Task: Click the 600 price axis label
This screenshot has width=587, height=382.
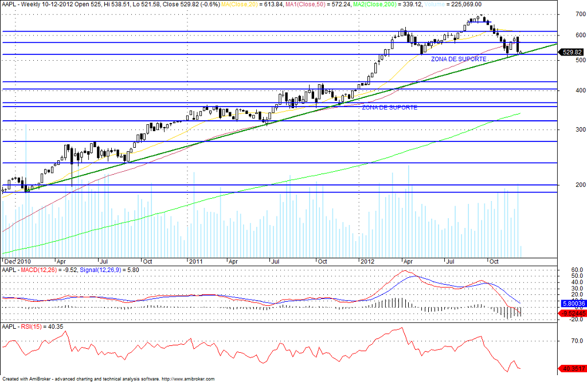Action: click(581, 35)
